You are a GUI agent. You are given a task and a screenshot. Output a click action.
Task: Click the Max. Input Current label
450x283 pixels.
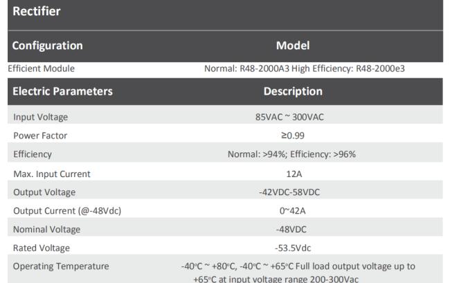tap(52, 174)
